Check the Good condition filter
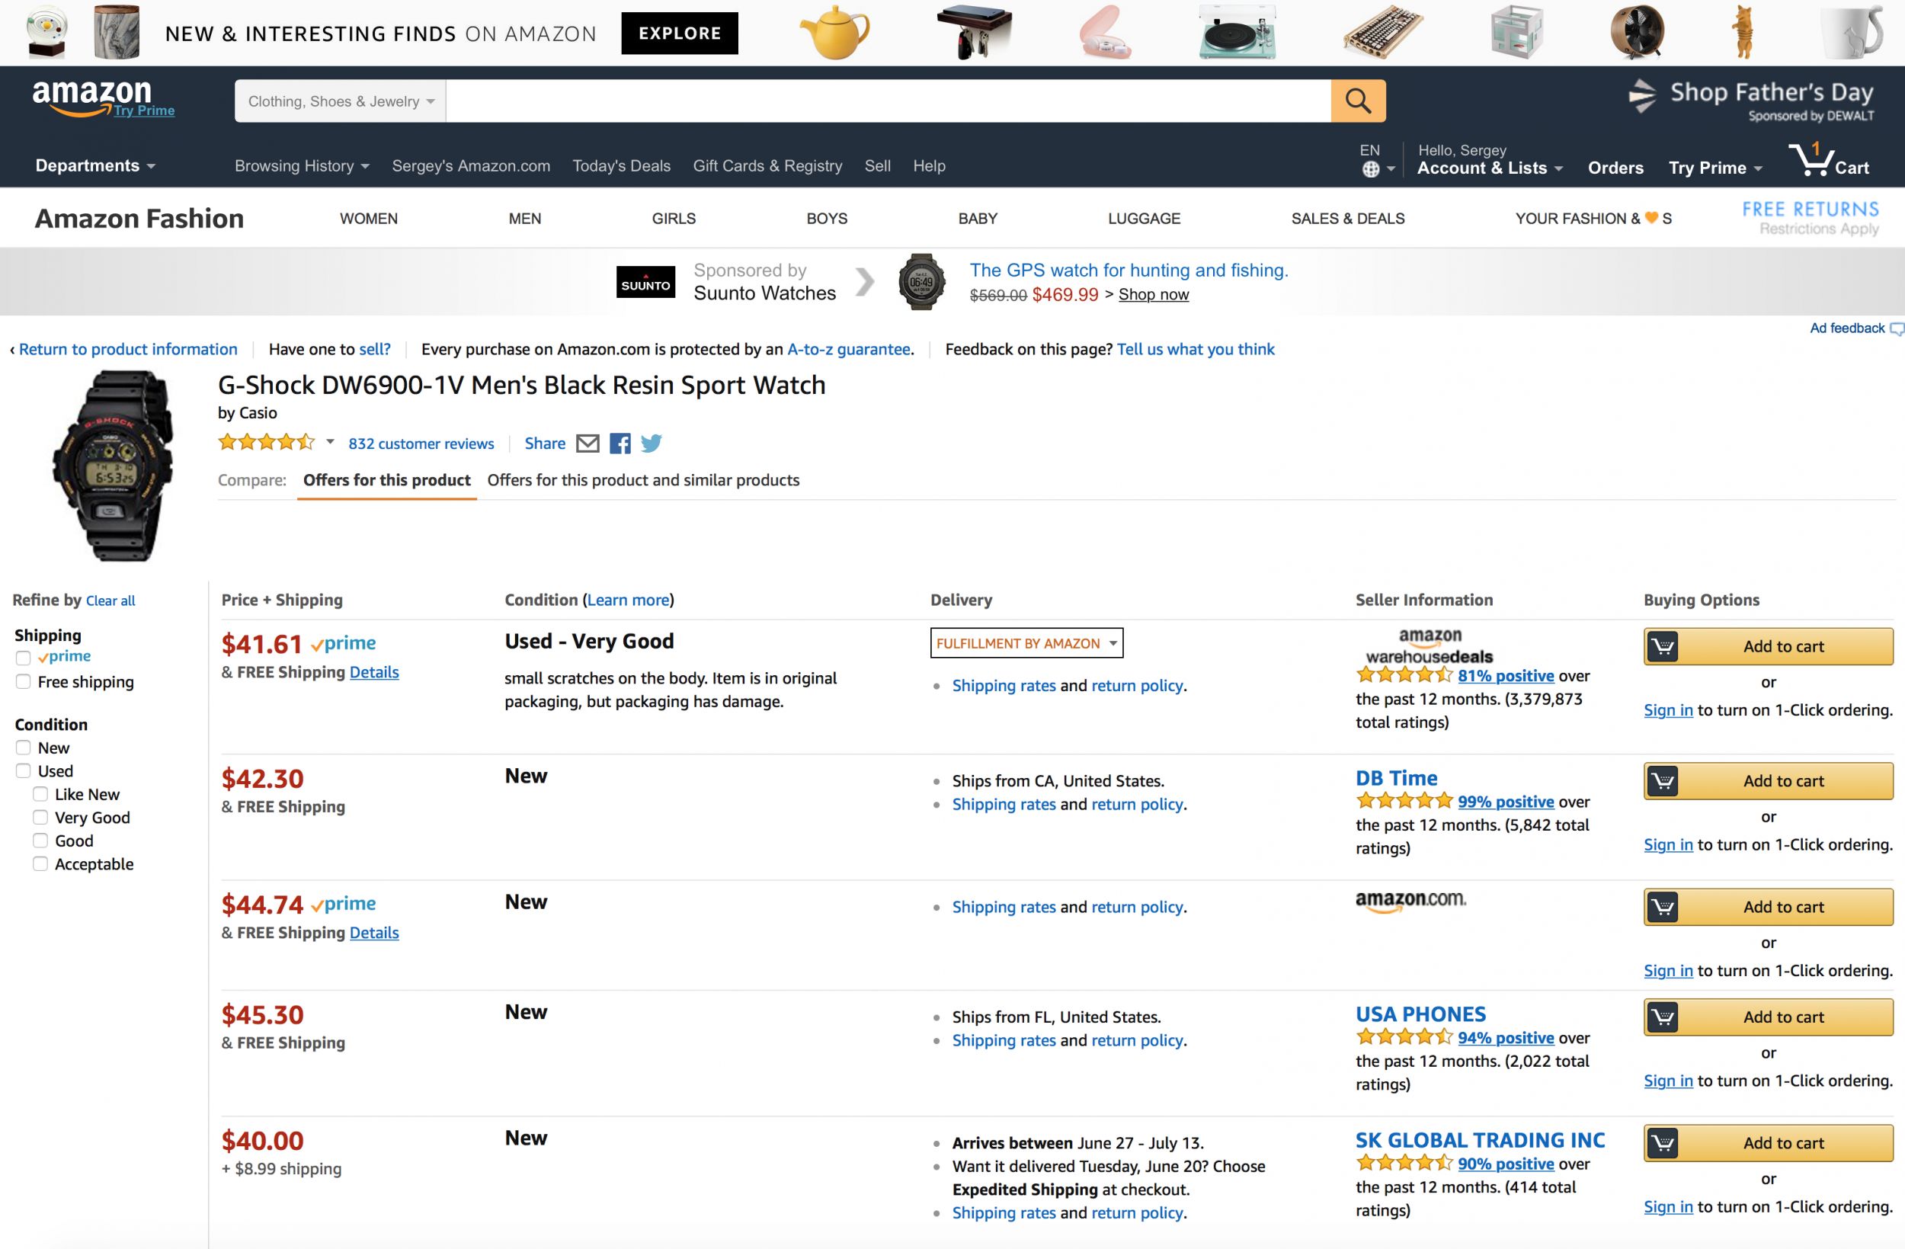 click(x=40, y=841)
